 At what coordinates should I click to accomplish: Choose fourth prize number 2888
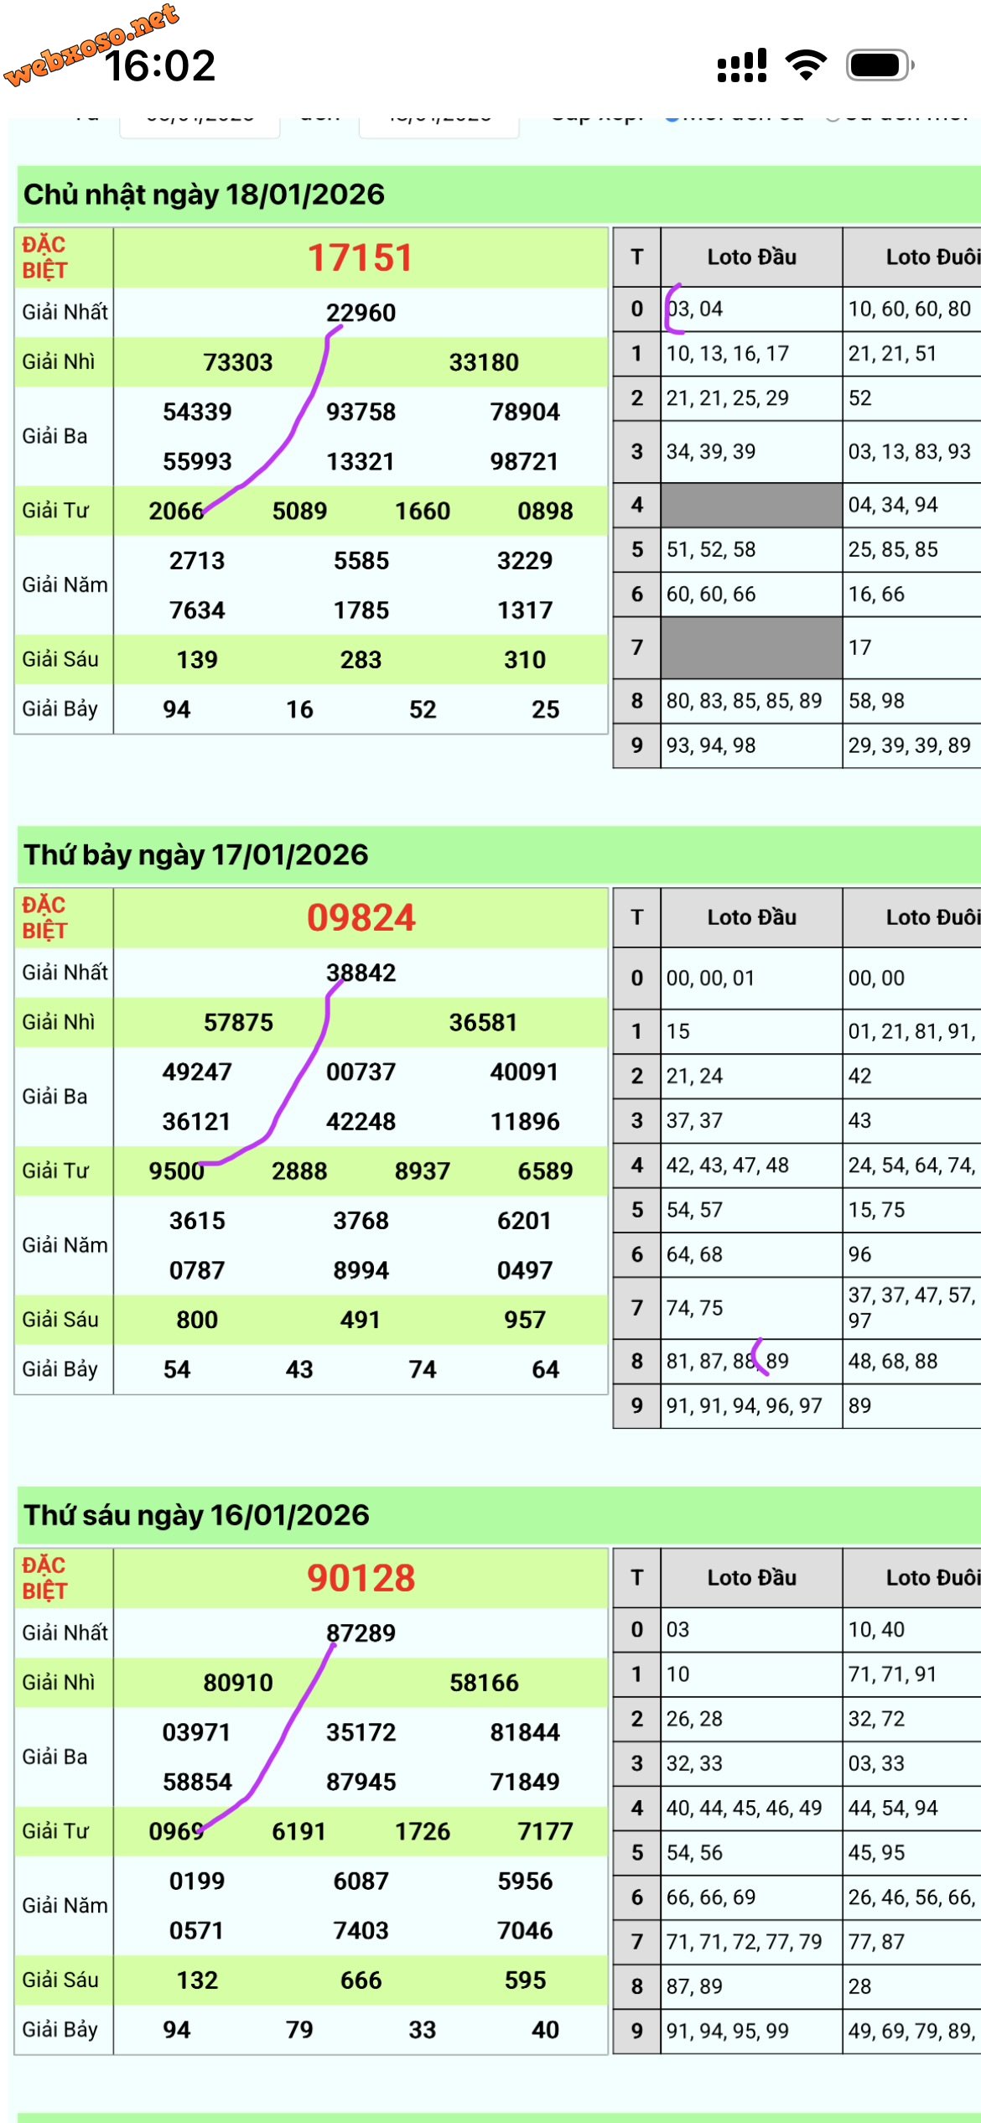(299, 1171)
